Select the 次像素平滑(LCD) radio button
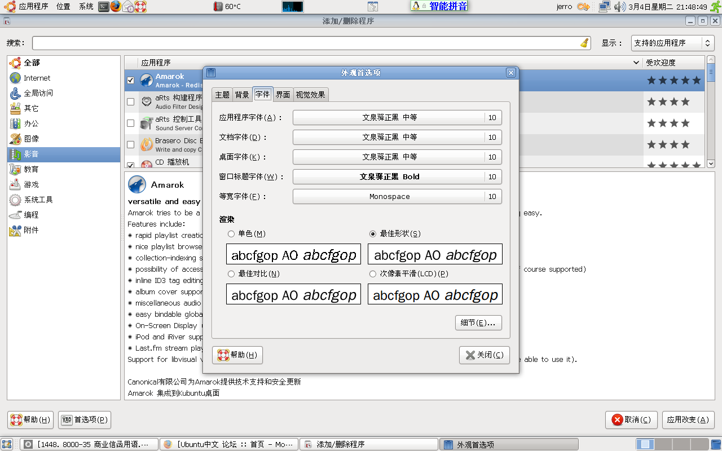Viewport: 722px width, 451px height. [373, 273]
